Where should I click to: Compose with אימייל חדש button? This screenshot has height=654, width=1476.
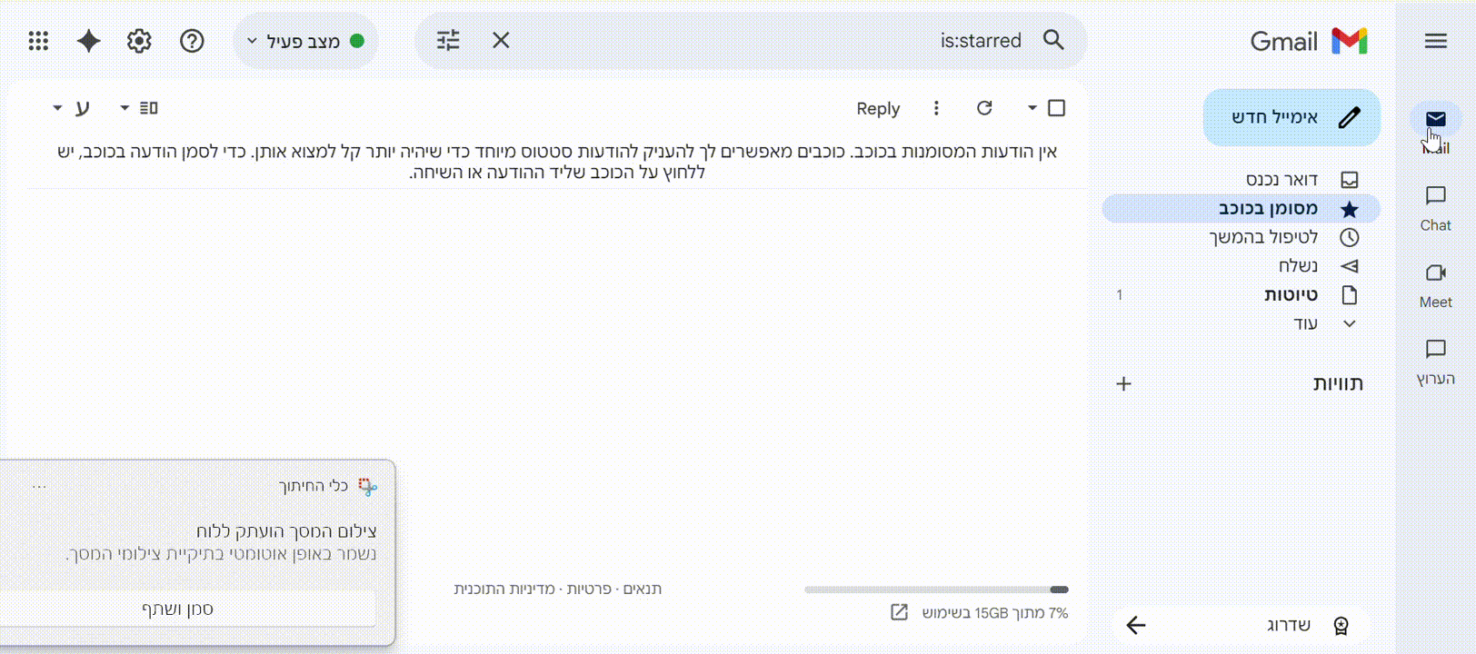click(1291, 117)
